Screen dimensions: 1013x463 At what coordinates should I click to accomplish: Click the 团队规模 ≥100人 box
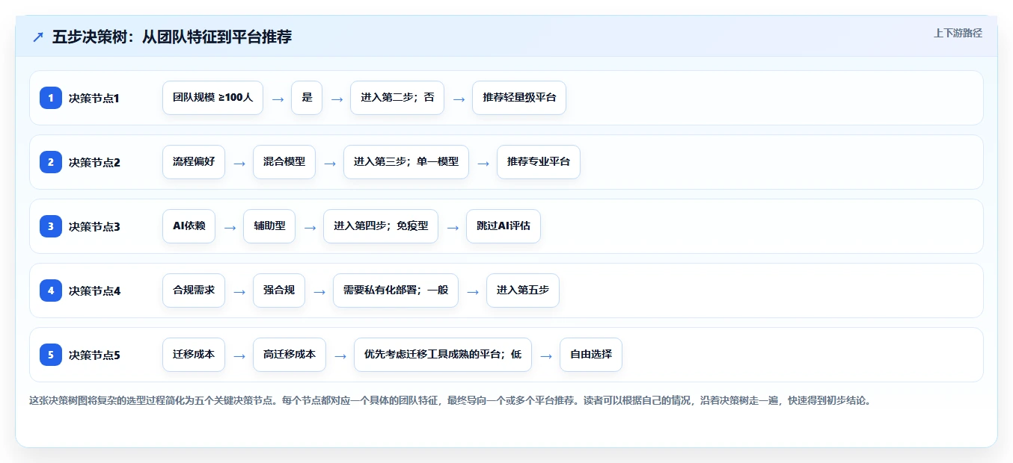pyautogui.click(x=212, y=98)
